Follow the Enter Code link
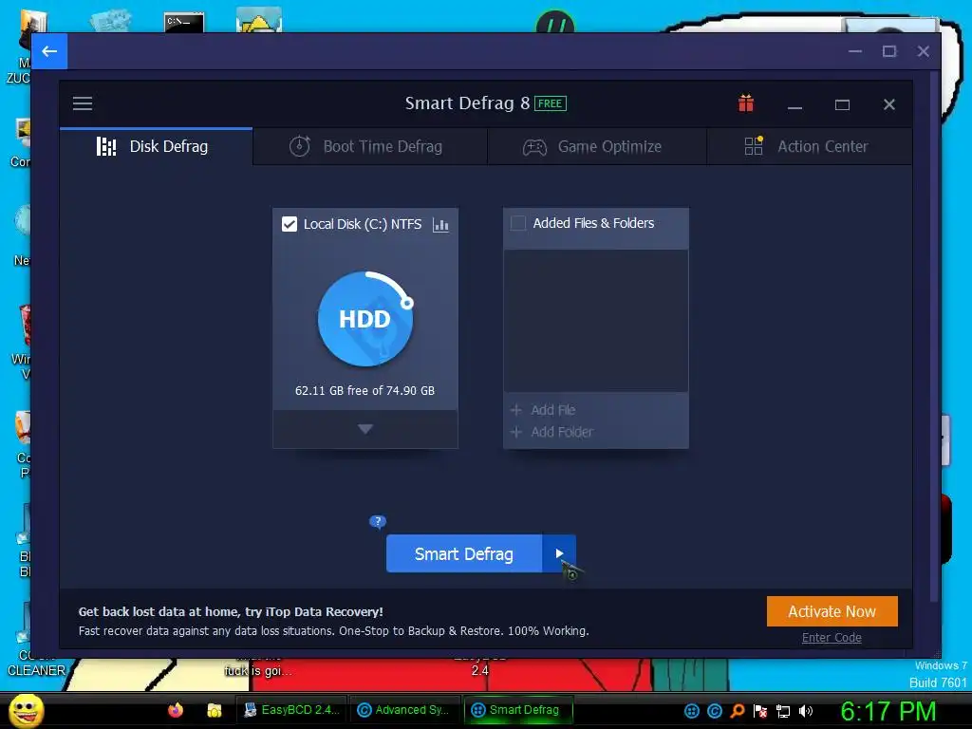Screen dimensions: 972x729 click(x=832, y=637)
